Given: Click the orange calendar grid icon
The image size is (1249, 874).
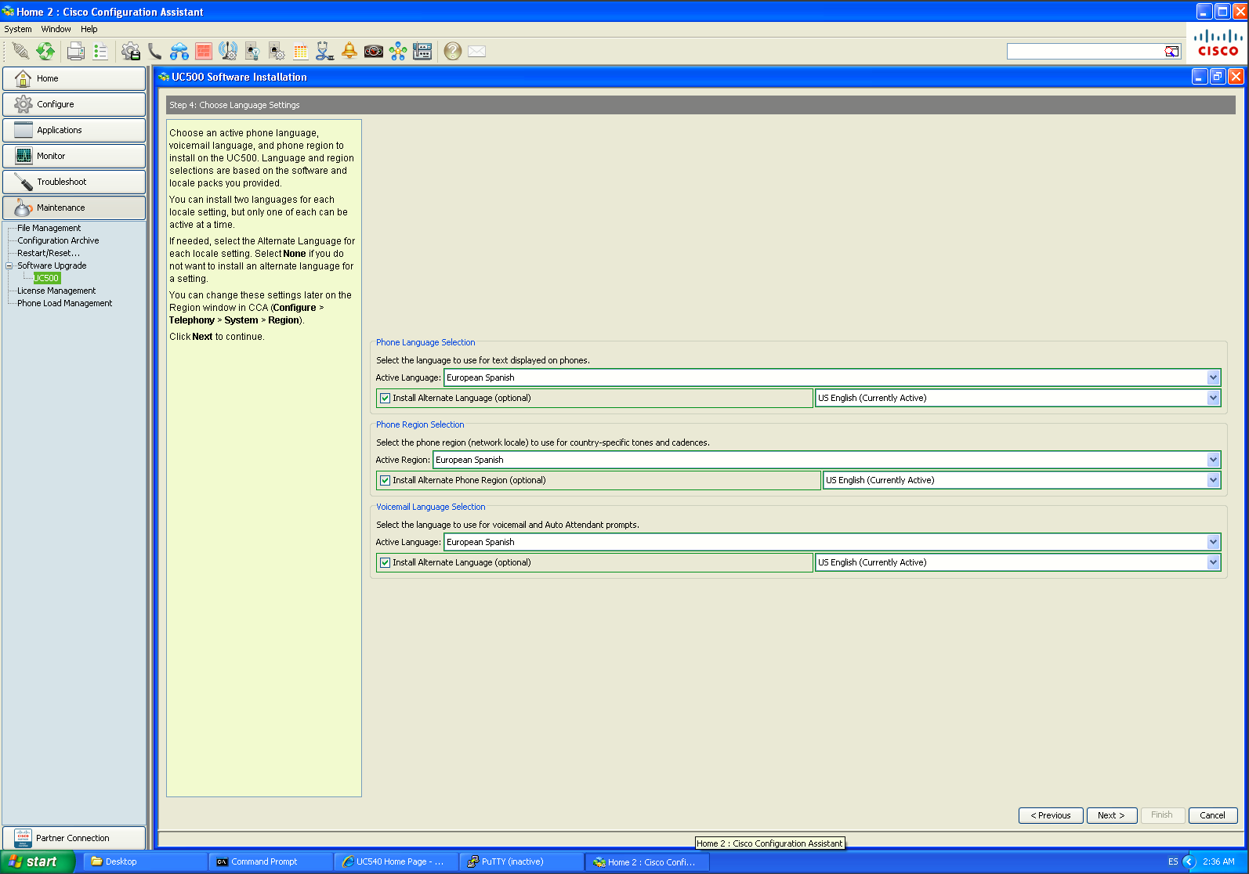Looking at the screenshot, I should click(x=301, y=52).
